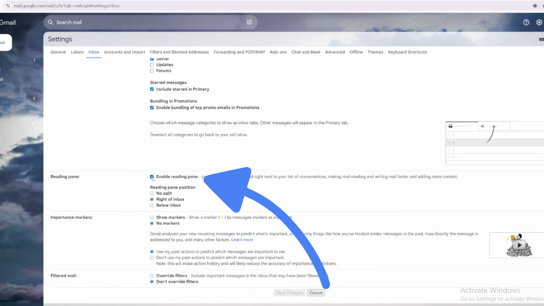Click the Gmail logo text
The image size is (544, 306).
(8, 22)
